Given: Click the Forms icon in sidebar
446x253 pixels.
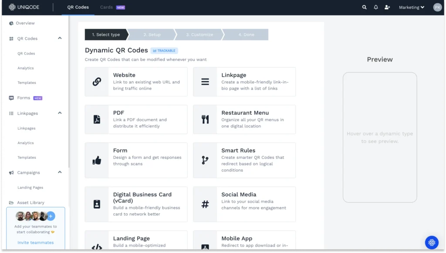Looking at the screenshot, I should pyautogui.click(x=11, y=98).
